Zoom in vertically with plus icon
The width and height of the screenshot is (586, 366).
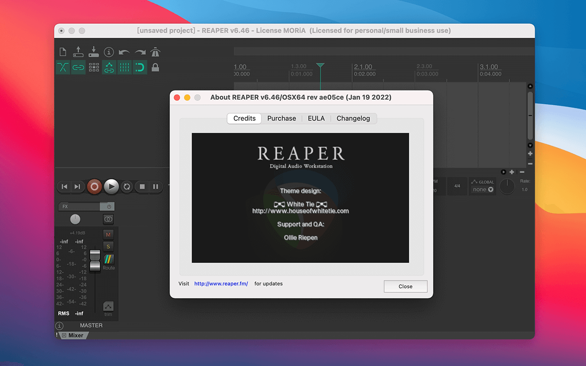coord(530,154)
